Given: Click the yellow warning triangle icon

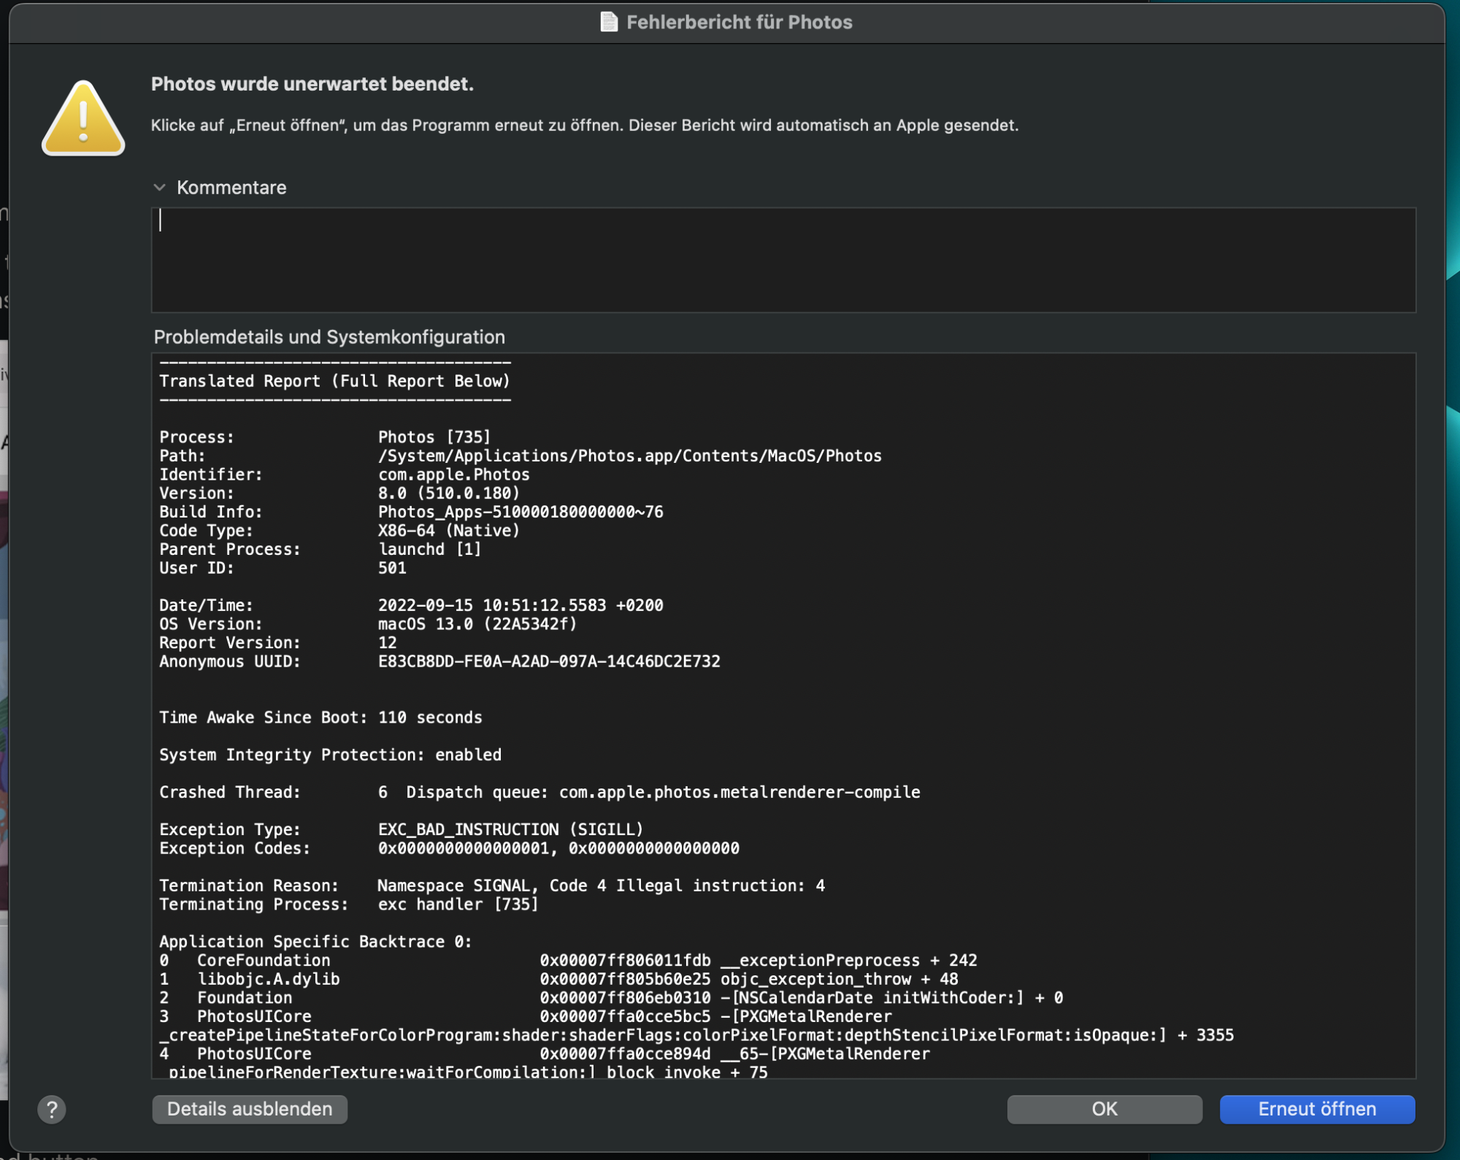Looking at the screenshot, I should (83, 119).
